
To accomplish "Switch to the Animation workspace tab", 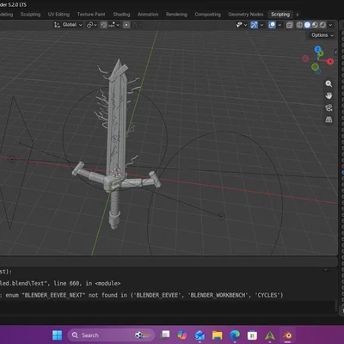I will click(x=148, y=15).
